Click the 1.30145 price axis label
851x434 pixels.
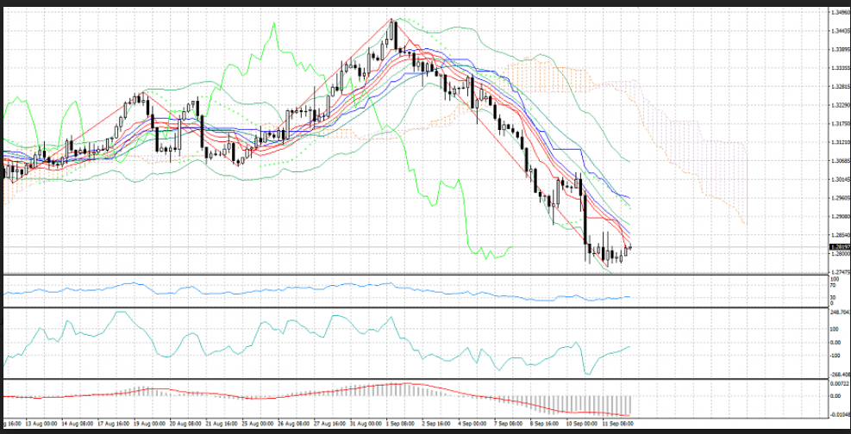tap(839, 179)
